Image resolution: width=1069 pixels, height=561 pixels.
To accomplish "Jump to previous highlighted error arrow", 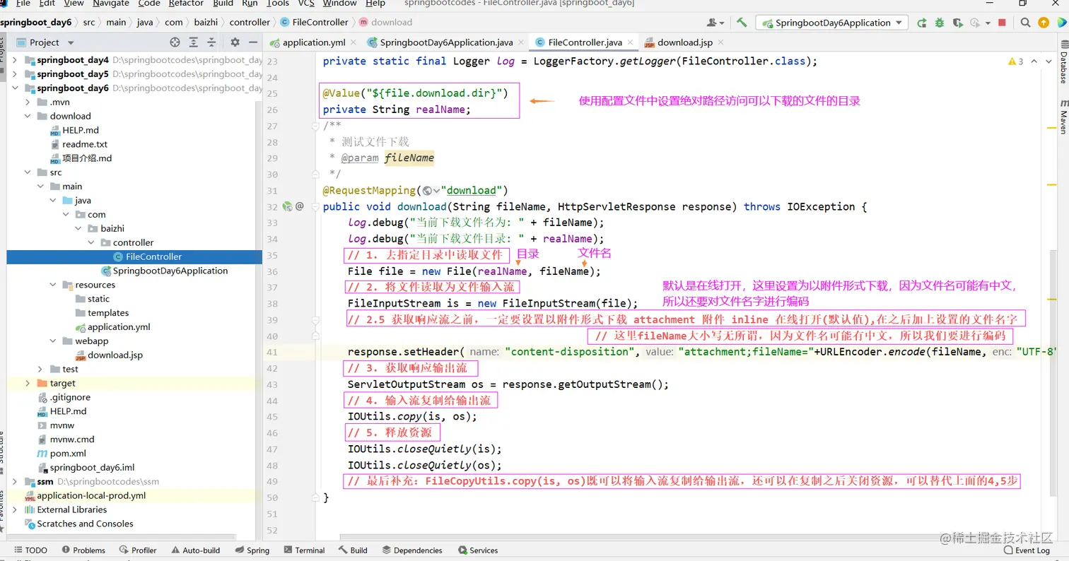I will tap(1035, 61).
